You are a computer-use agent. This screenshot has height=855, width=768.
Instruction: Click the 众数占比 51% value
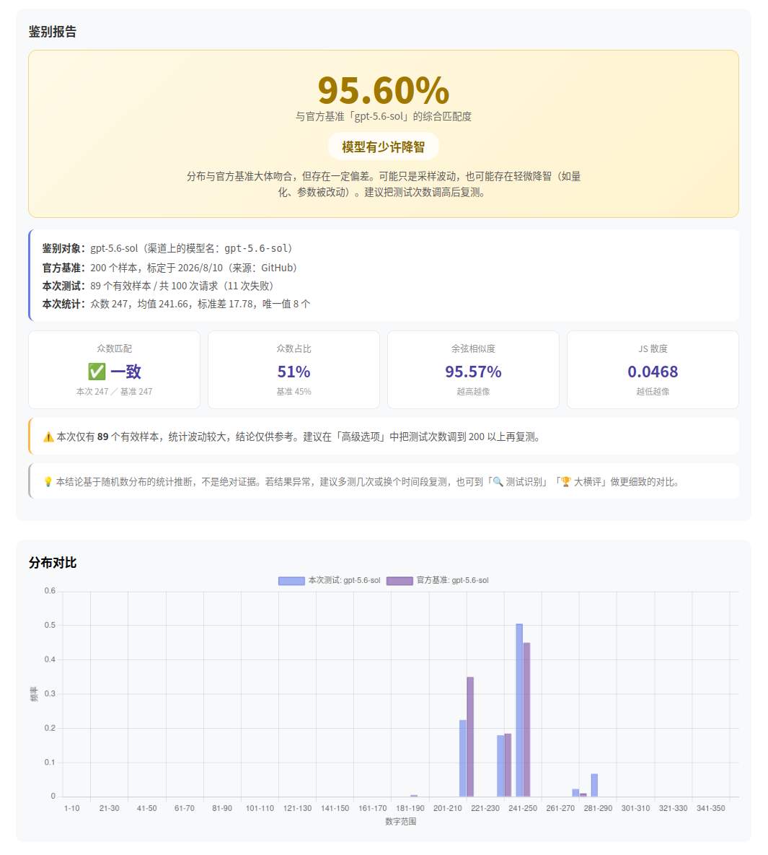(293, 372)
